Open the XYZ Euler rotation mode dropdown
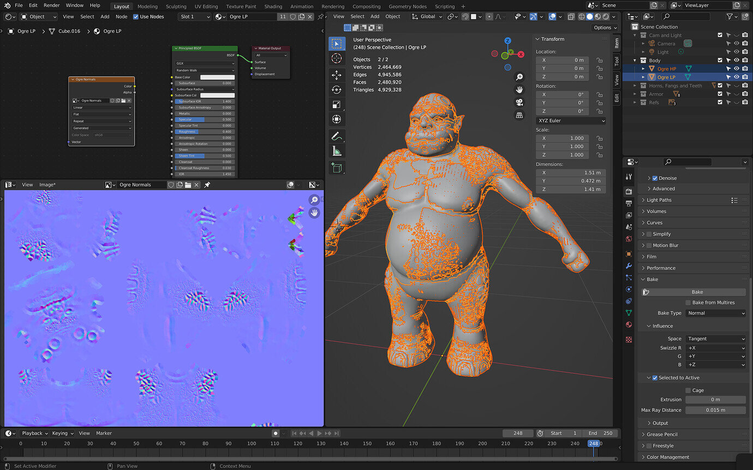The width and height of the screenshot is (753, 470). (570, 120)
